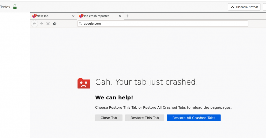The image size is (266, 138).
Task: Open a new tab with the plus button
Action: [127, 16]
